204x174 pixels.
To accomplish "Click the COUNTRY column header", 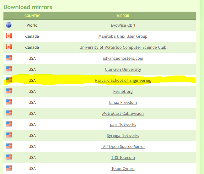I will tap(32, 16).
